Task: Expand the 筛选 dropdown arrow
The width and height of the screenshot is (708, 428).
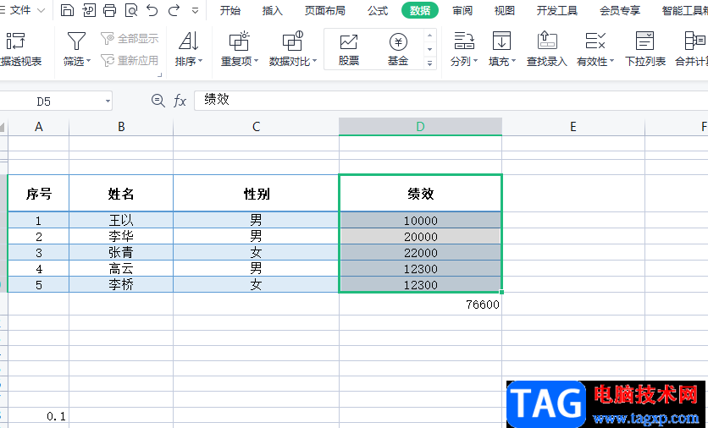Action: pyautogui.click(x=88, y=61)
